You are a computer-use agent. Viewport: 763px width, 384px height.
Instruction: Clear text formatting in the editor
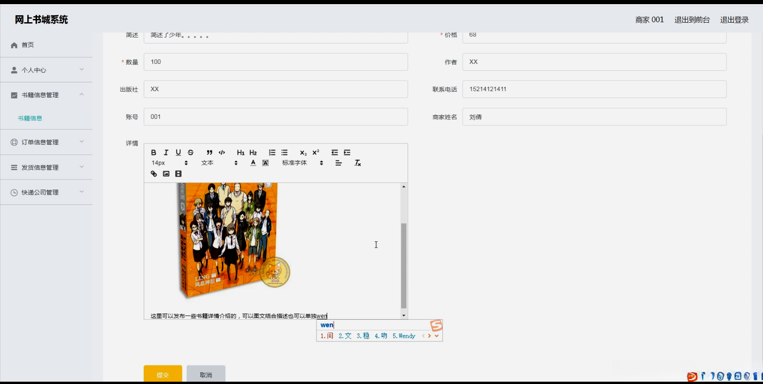(358, 163)
